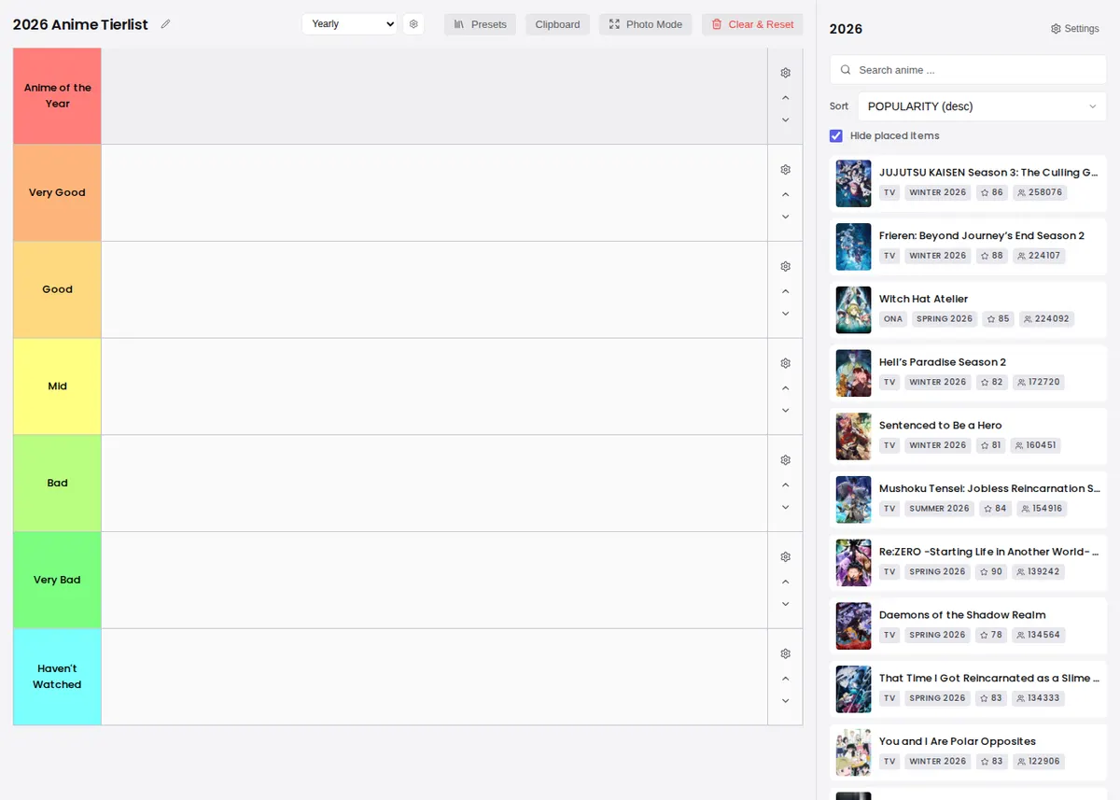This screenshot has width=1120, height=800.
Task: Edit the 2026 Anime Tierlist title pencil icon
Action: [x=165, y=24]
